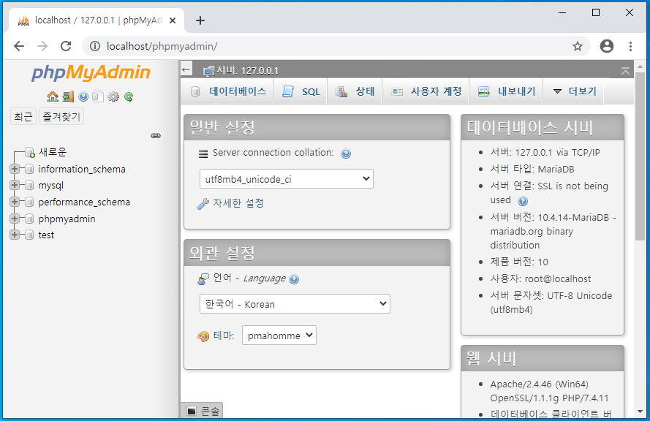The image size is (650, 421).
Task: Reload the page with browser refresh button
Action: 66,46
